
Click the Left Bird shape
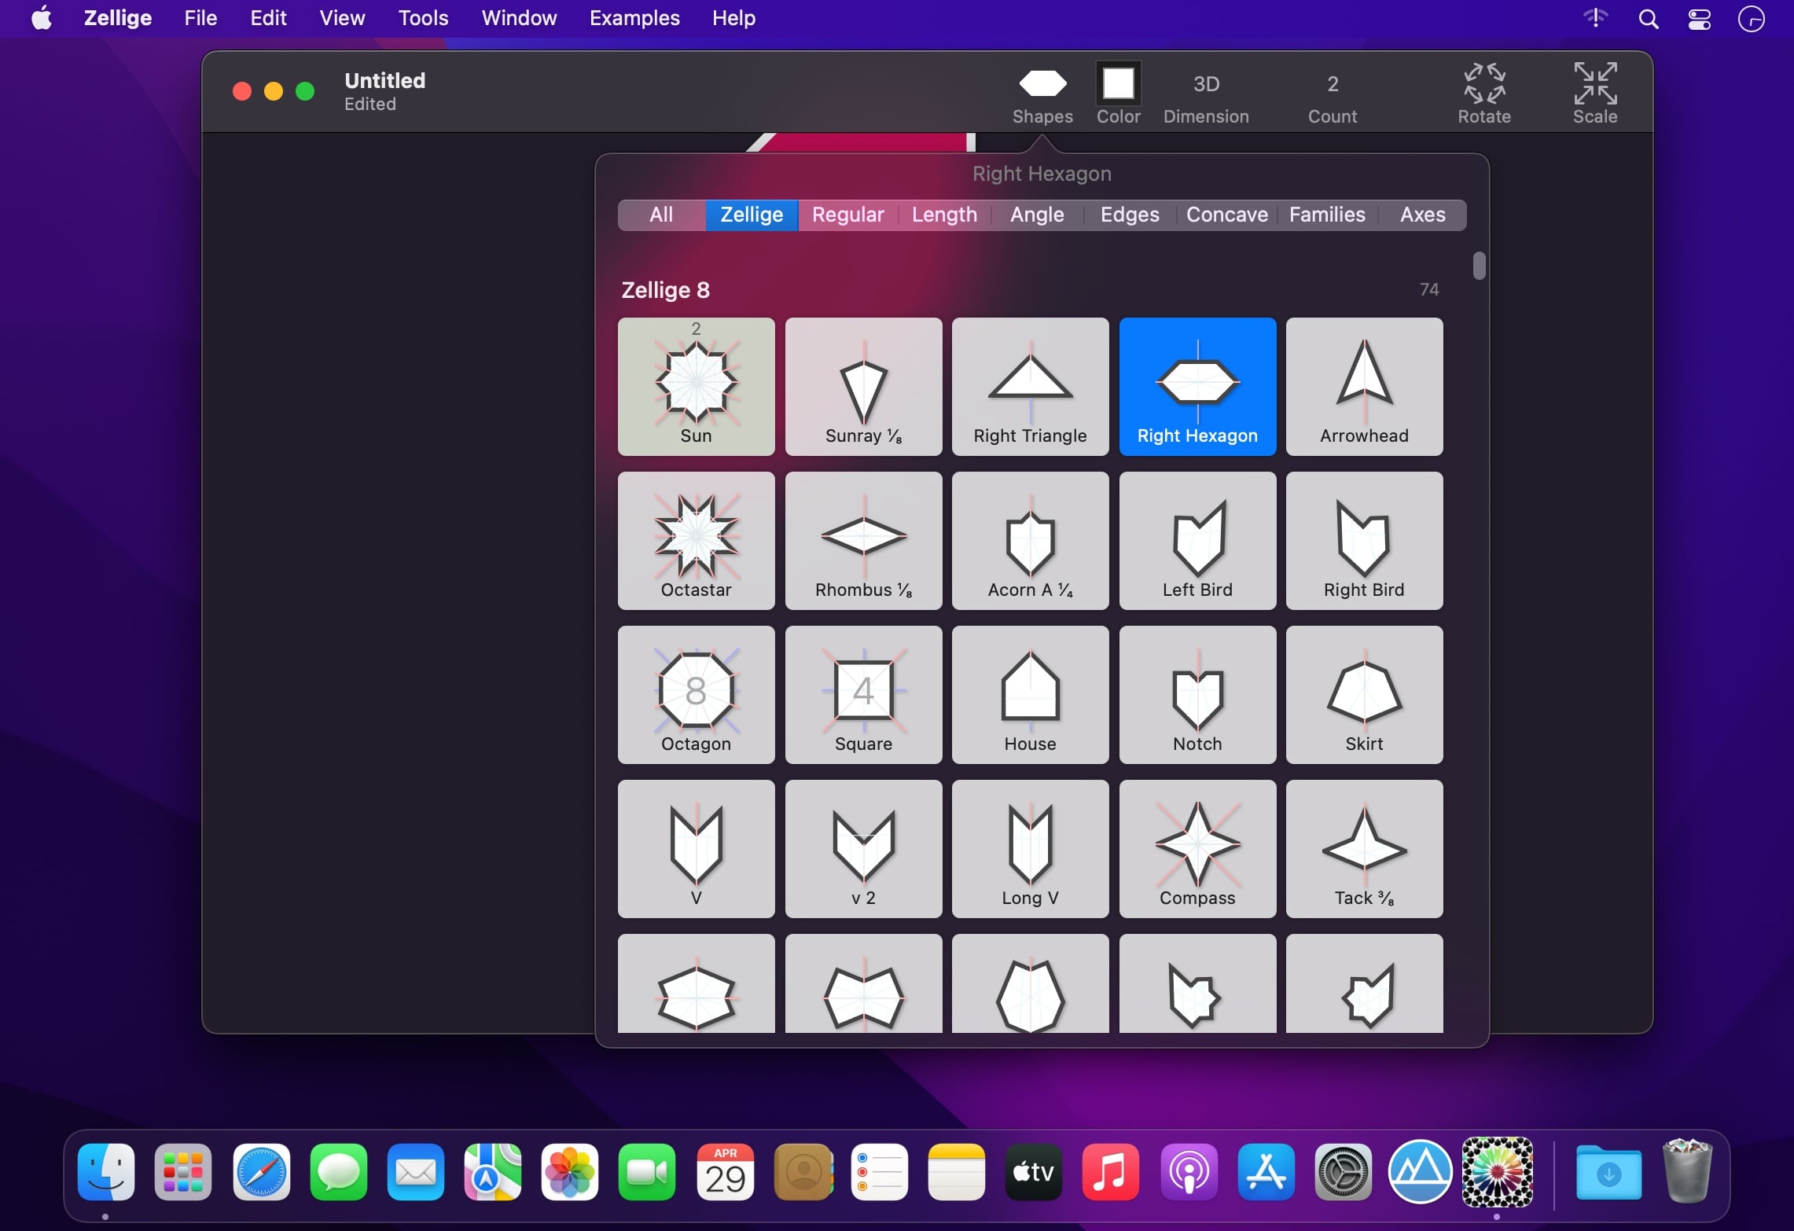pyautogui.click(x=1197, y=540)
